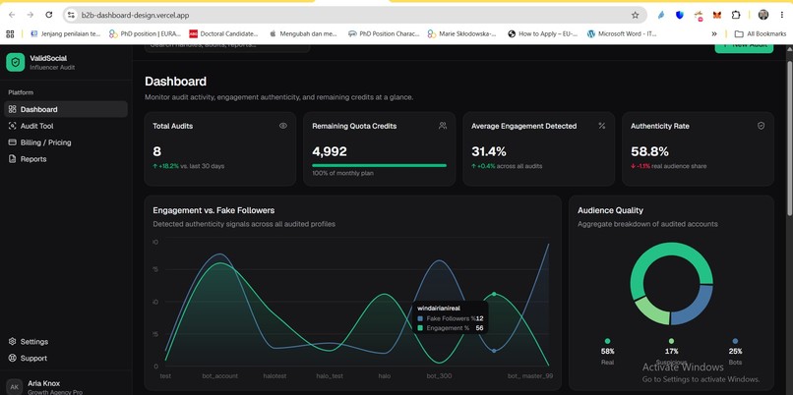The width and height of the screenshot is (793, 395).
Task: Click the percent icon on Average Engagement
Action: 602,126
